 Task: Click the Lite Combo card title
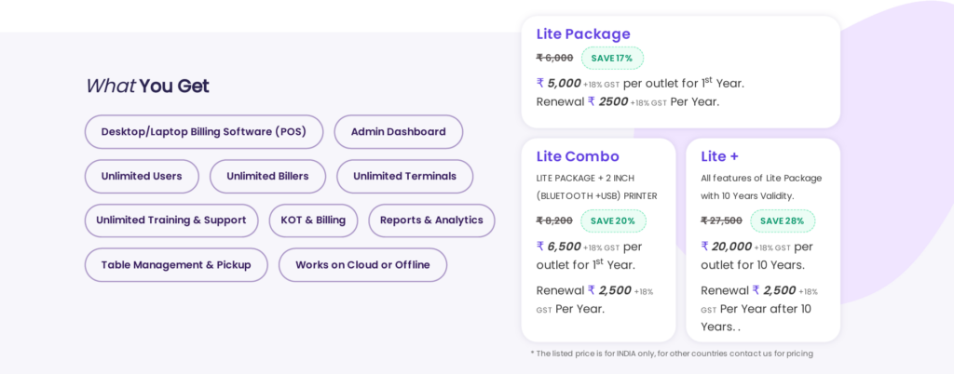pyautogui.click(x=578, y=156)
